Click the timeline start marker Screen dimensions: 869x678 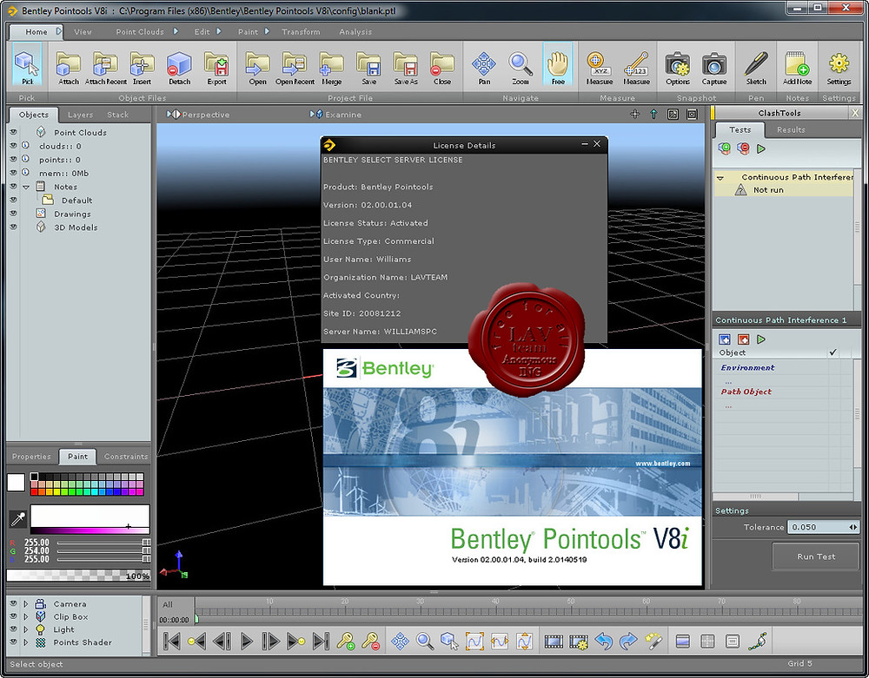point(196,619)
